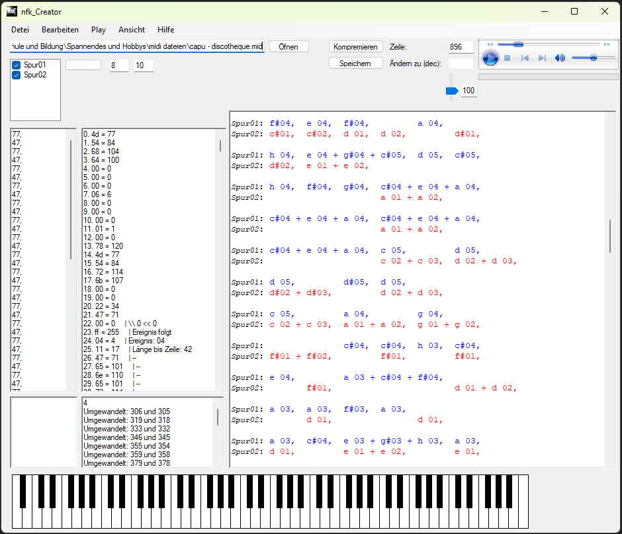This screenshot has width=622, height=534.
Task: Click the field containing 8
Action: (x=119, y=66)
